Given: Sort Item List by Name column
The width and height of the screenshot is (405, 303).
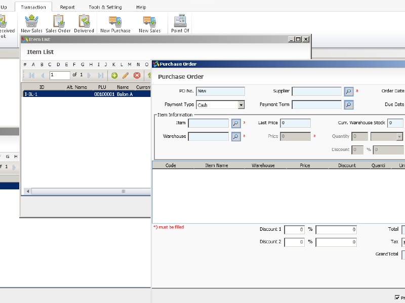Looking at the screenshot, I should [123, 87].
